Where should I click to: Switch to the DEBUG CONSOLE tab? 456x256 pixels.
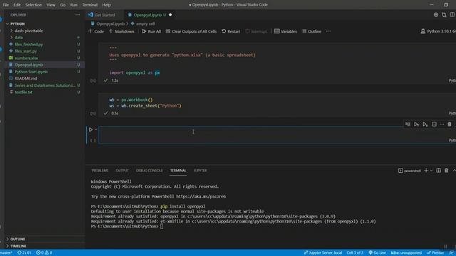point(149,171)
